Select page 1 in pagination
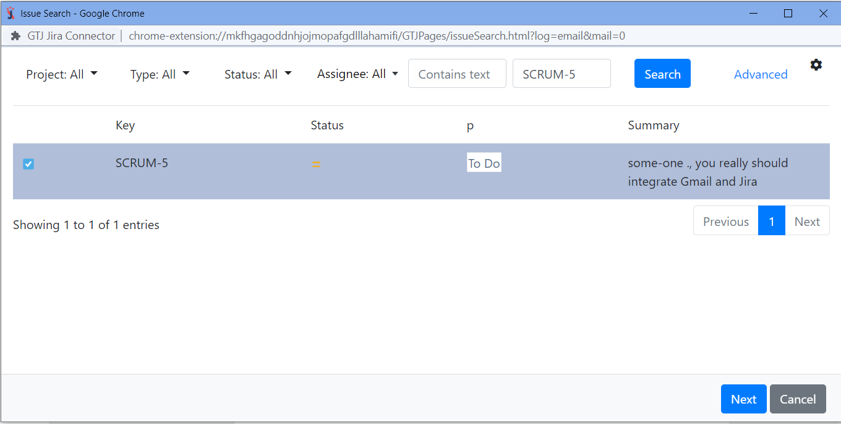The height and width of the screenshot is (424, 841). (771, 220)
